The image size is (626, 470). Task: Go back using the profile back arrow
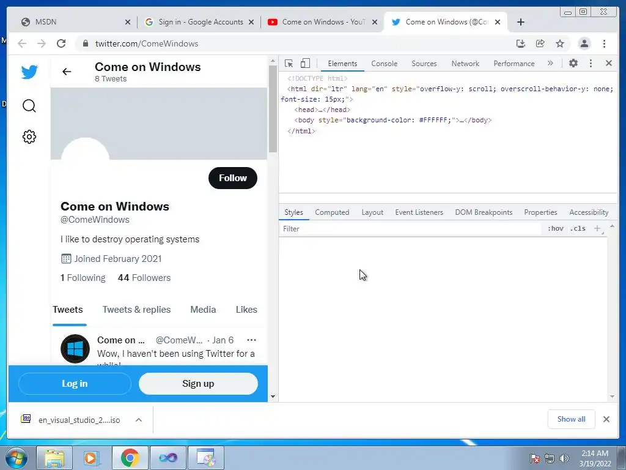pos(67,72)
